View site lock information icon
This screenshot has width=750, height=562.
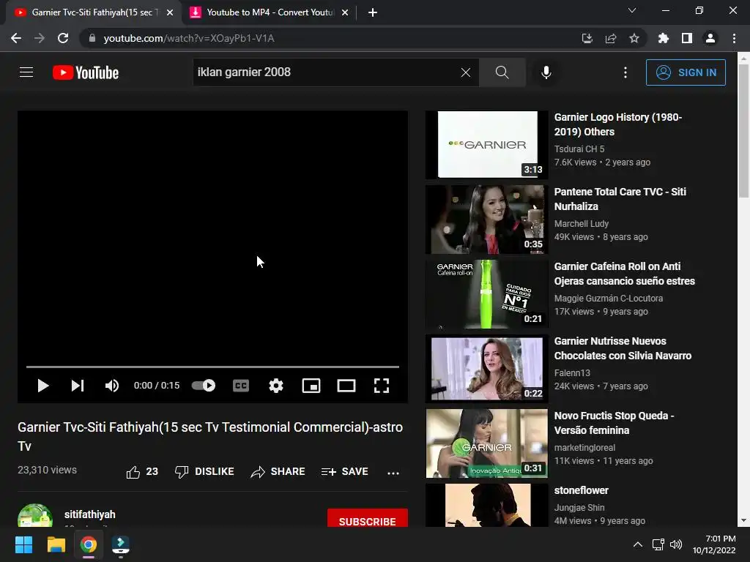(x=92, y=38)
